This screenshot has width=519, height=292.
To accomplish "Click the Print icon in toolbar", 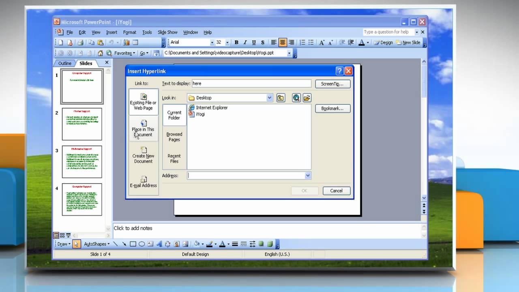I will tap(80, 42).
